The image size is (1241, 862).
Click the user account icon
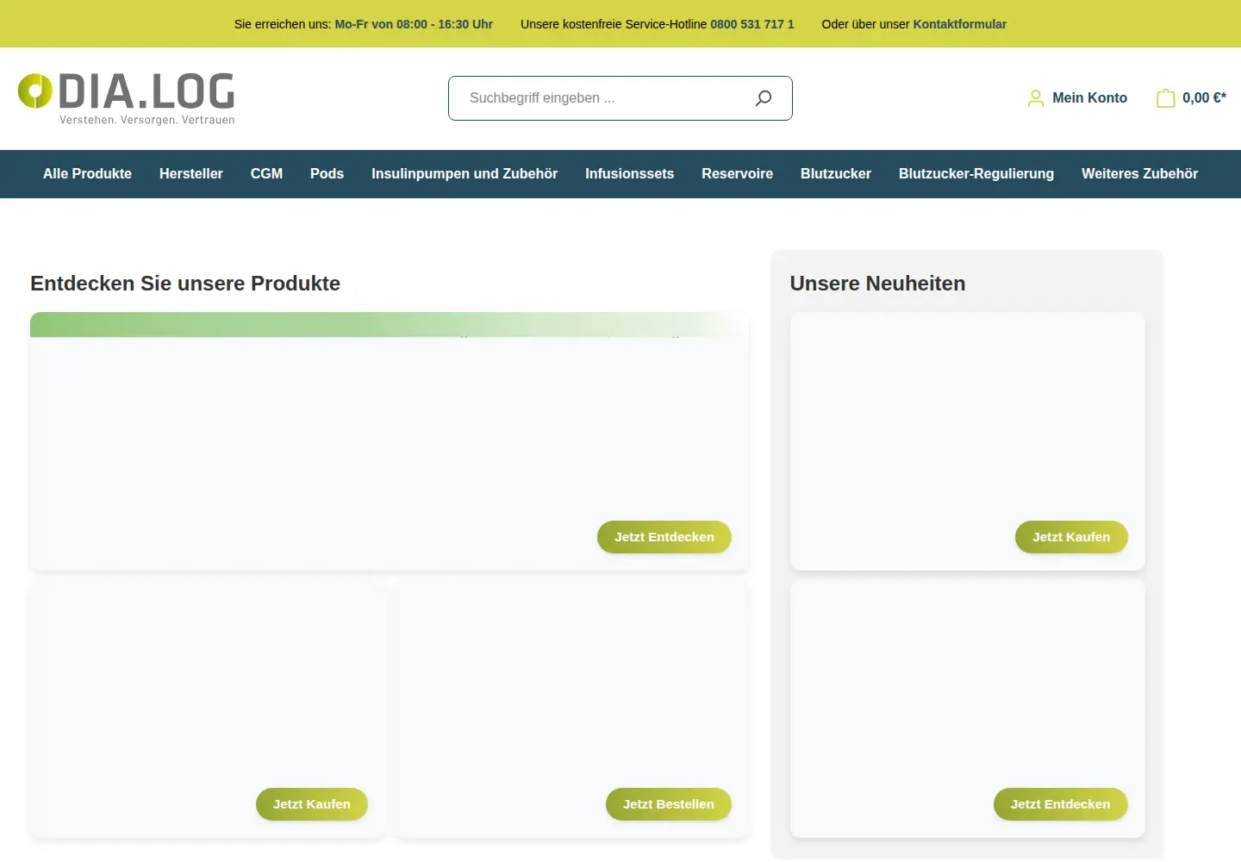(x=1035, y=98)
